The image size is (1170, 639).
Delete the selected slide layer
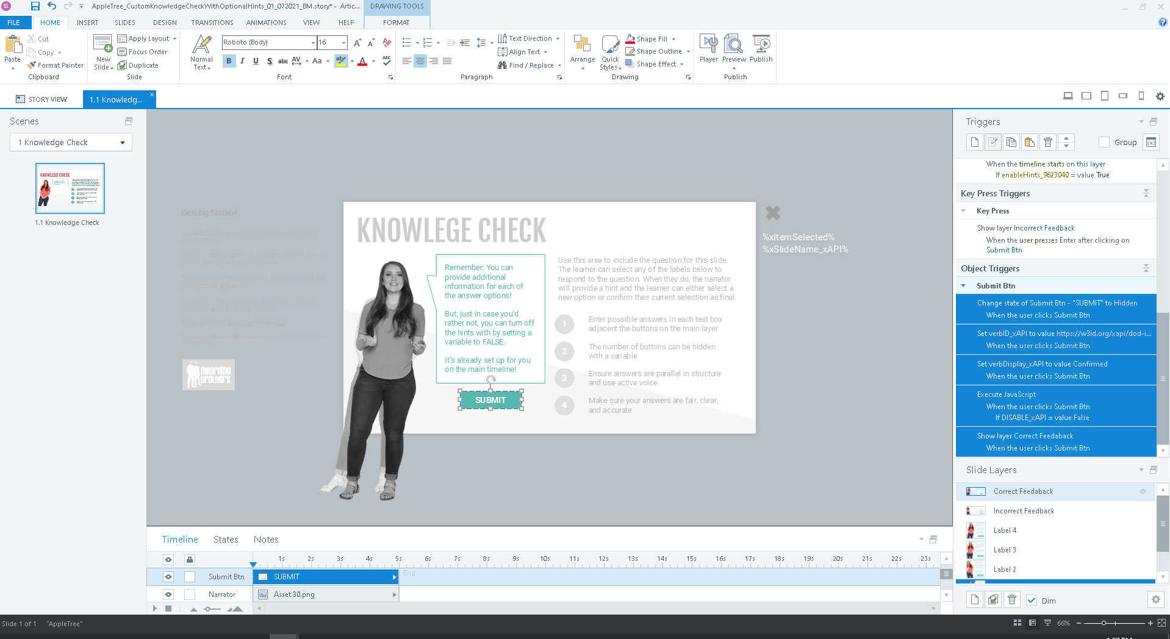(1011, 600)
